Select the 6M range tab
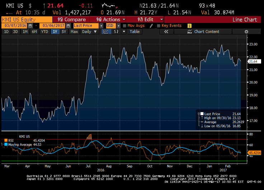This screenshot has width=264, height=190. pyautogui.click(x=34, y=32)
